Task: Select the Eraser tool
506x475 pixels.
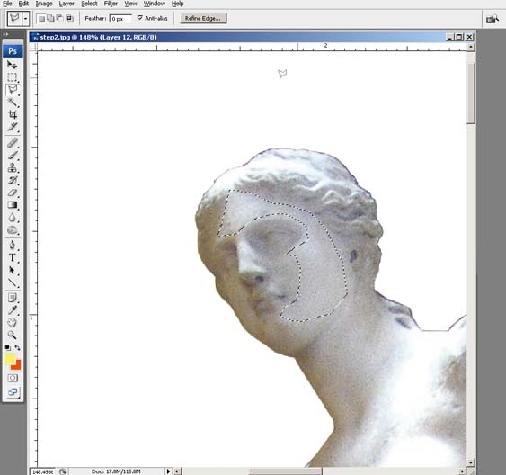Action: 13,193
